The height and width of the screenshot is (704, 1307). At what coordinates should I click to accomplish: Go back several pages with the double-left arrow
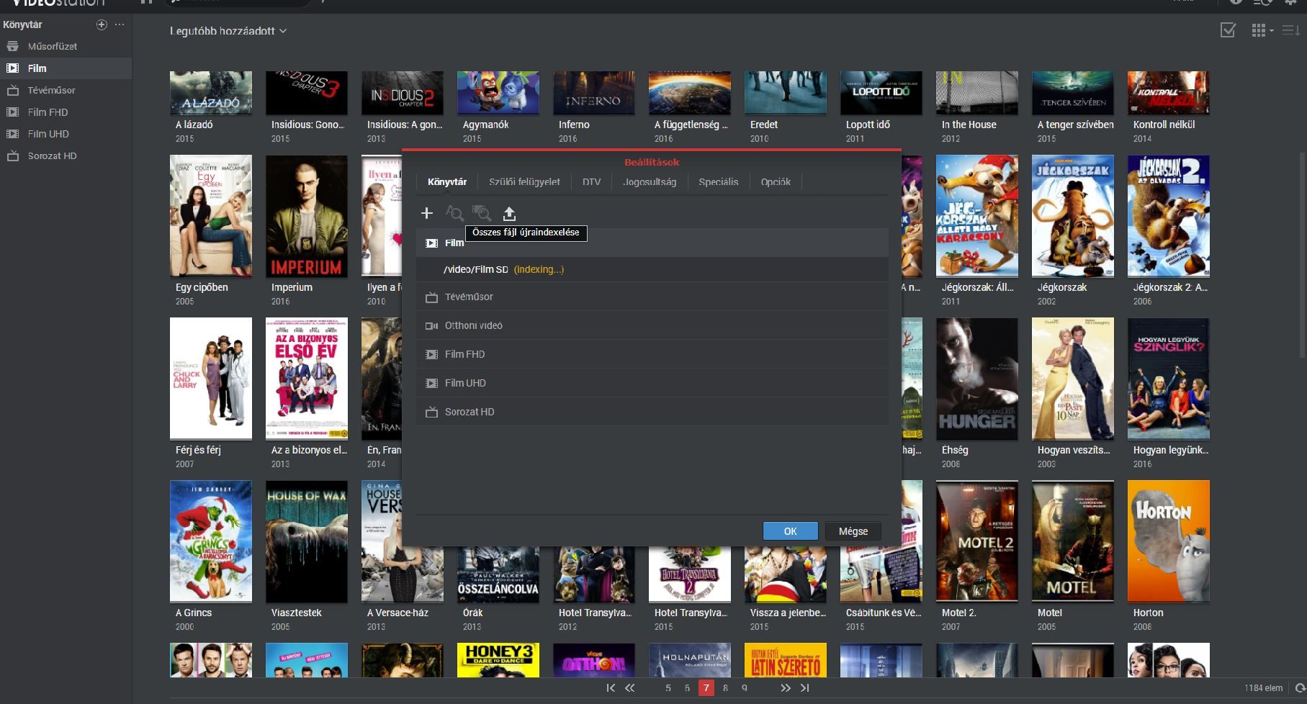pyautogui.click(x=630, y=688)
